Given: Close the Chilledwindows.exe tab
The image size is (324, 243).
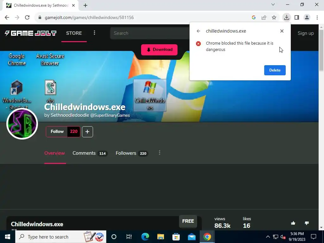Looking at the screenshot, I should 73,6.
